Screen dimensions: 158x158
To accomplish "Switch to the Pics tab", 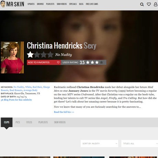I will [x=18, y=122].
